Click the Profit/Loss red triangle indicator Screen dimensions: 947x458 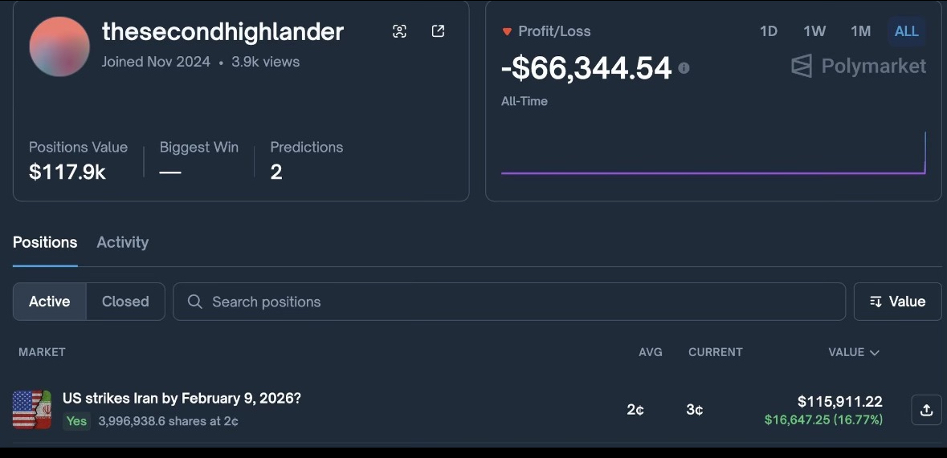[507, 32]
